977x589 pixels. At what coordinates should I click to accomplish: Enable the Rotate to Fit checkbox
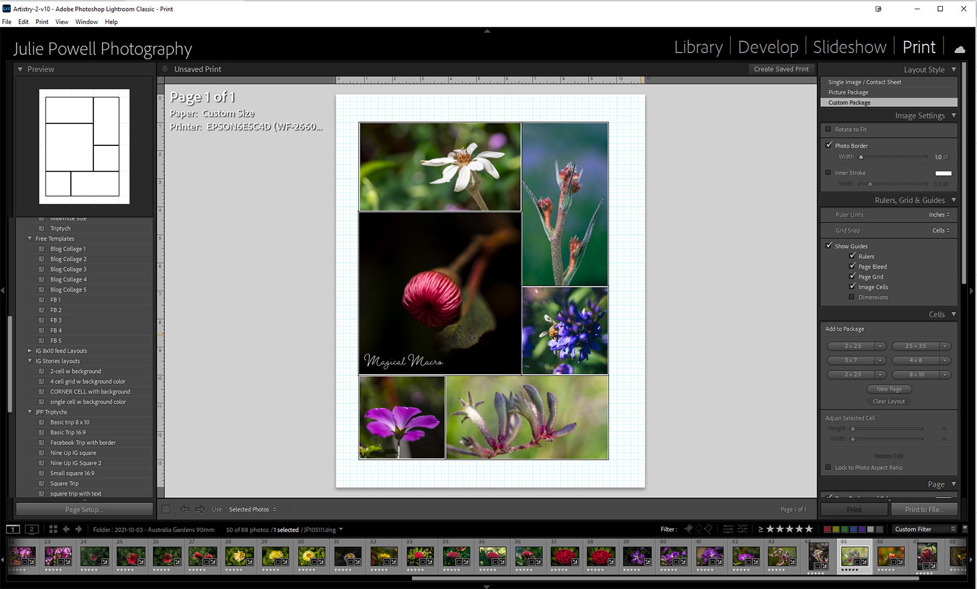point(829,129)
